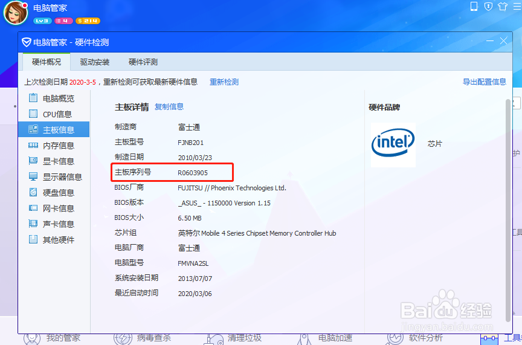Viewport: 522px width, 345px height.
Task: Click the gold coin badge showing 214
Action: pos(88,21)
